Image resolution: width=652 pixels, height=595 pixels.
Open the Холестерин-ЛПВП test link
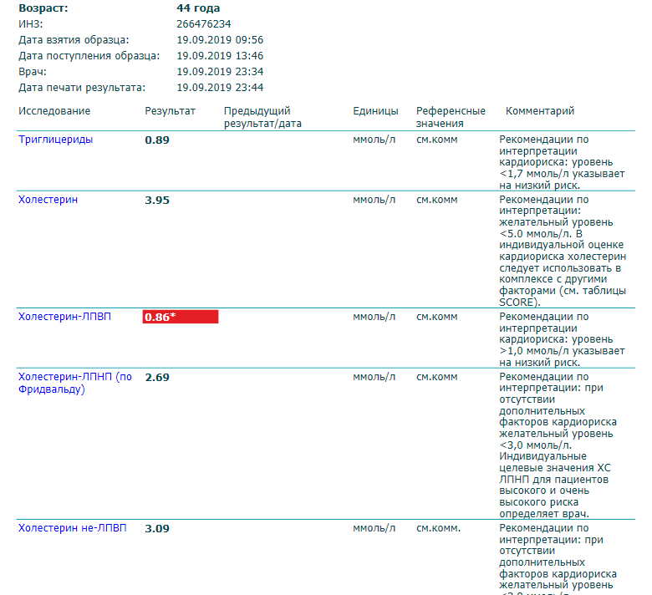pyautogui.click(x=64, y=317)
